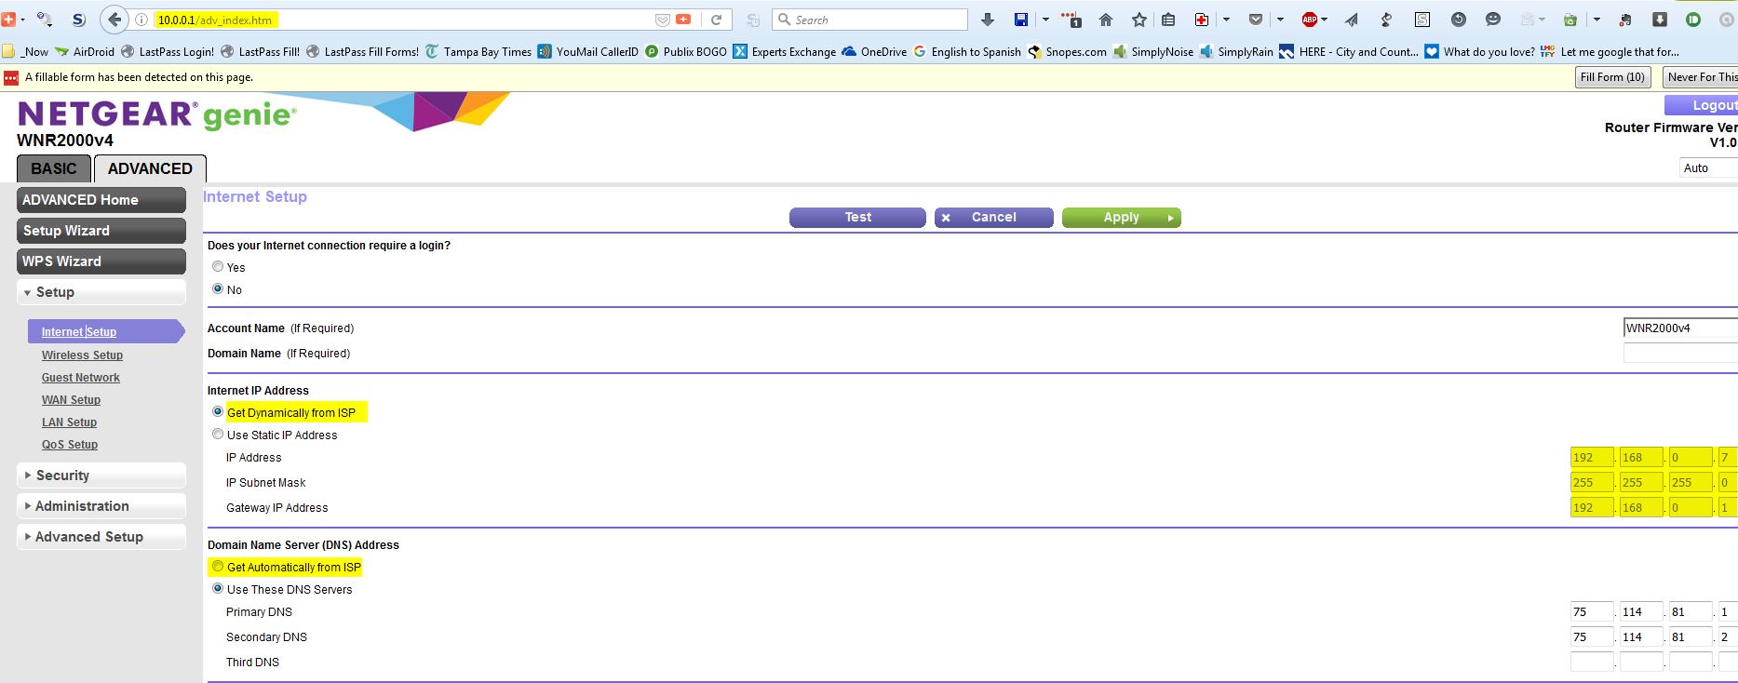Open Wireless Setup link
1738x683 pixels.
click(82, 355)
